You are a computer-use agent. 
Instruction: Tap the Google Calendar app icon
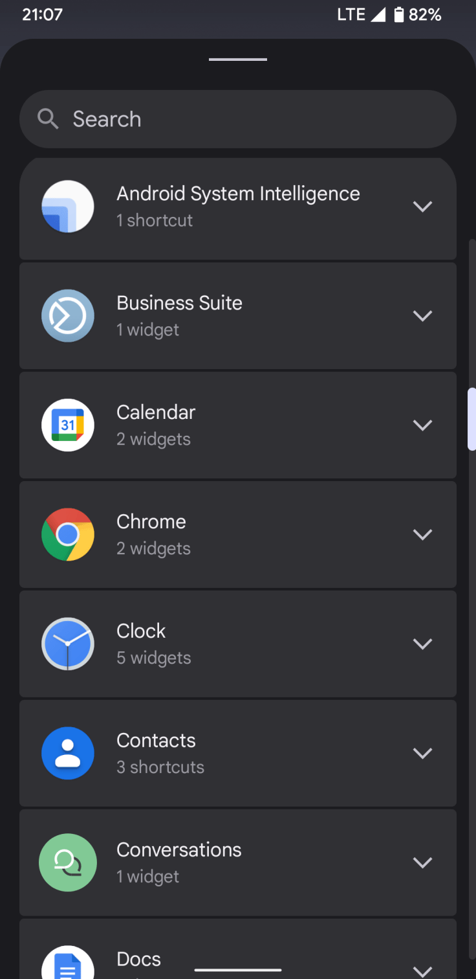point(68,425)
